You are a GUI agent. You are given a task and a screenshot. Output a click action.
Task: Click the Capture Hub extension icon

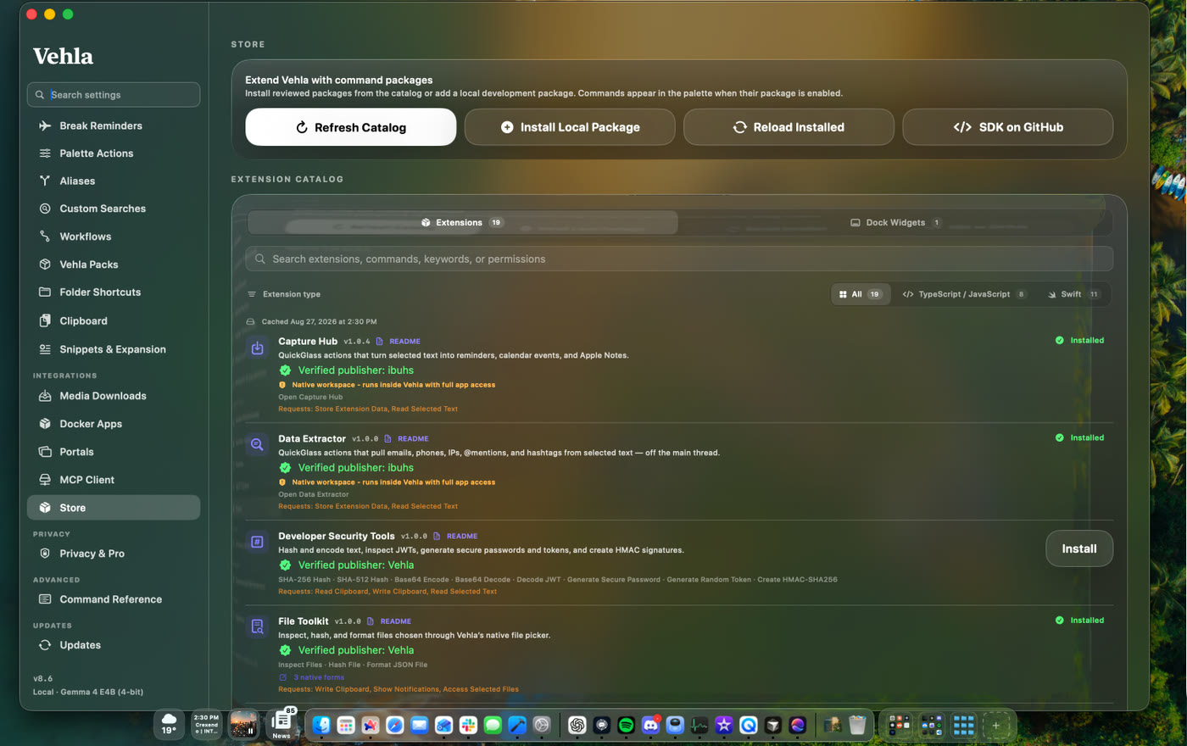point(257,348)
